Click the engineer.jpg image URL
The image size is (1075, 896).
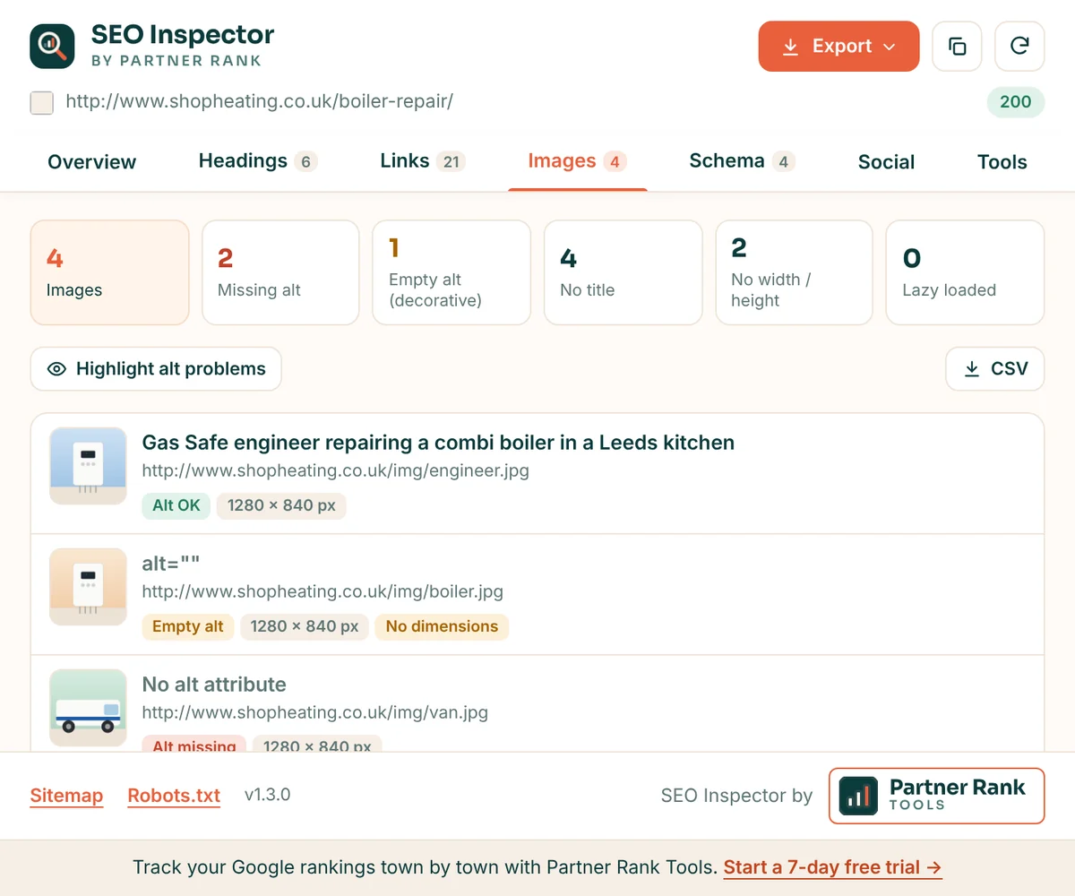336,470
